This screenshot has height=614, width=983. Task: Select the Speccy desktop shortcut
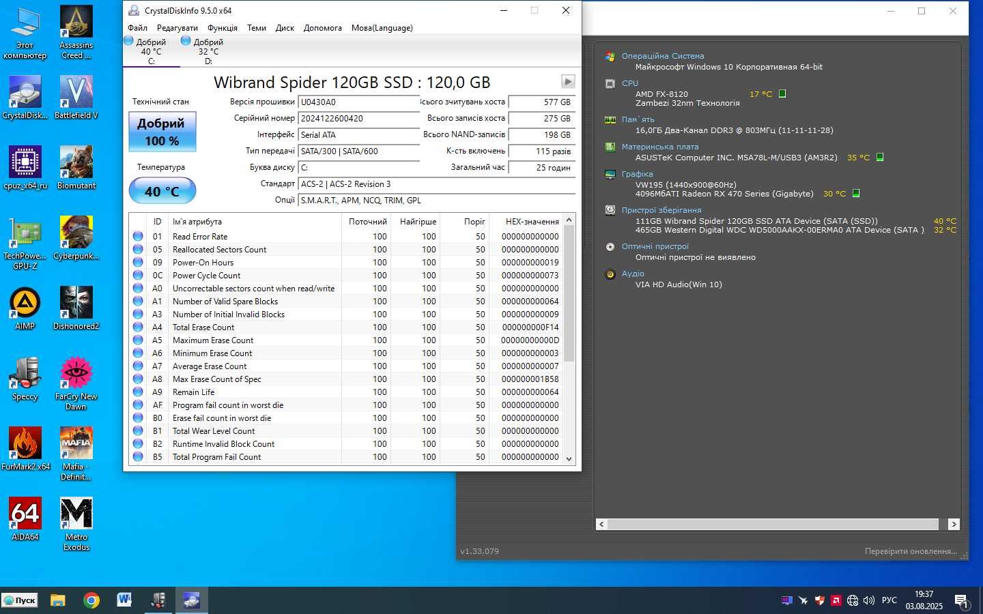pyautogui.click(x=25, y=379)
